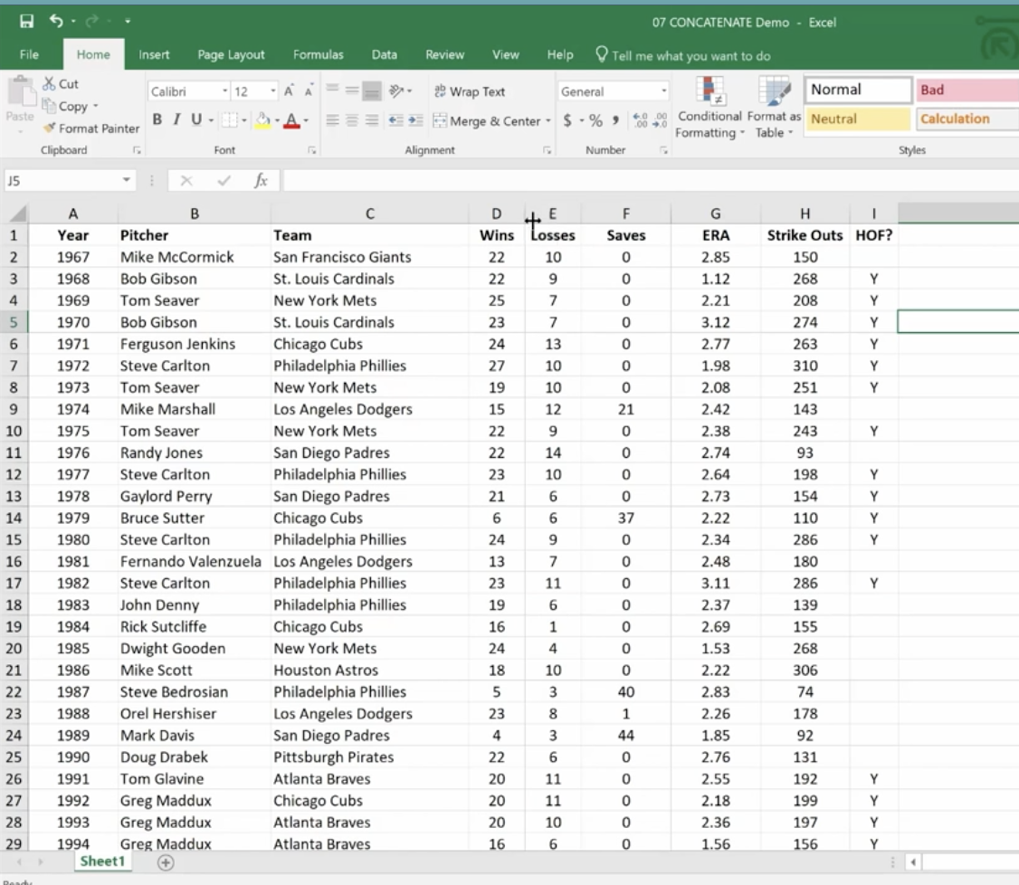The width and height of the screenshot is (1019, 885).
Task: Apply the Neutral cell style
Action: pos(857,119)
